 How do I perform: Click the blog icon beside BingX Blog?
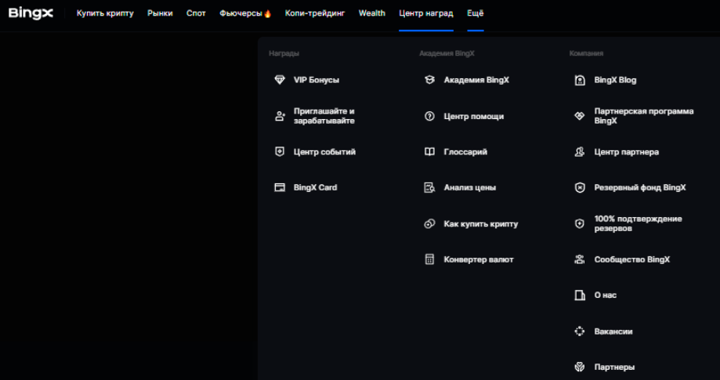580,80
